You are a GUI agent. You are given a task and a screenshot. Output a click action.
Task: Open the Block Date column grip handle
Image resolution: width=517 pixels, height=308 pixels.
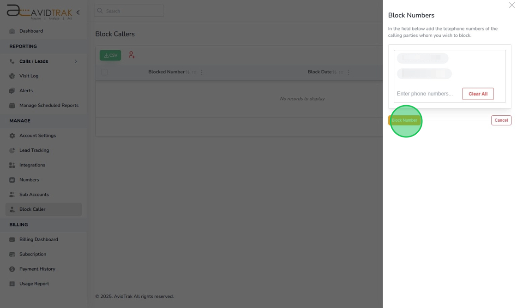coord(341,72)
